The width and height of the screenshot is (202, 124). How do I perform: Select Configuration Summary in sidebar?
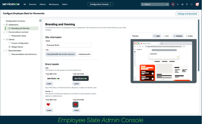coord(16,21)
